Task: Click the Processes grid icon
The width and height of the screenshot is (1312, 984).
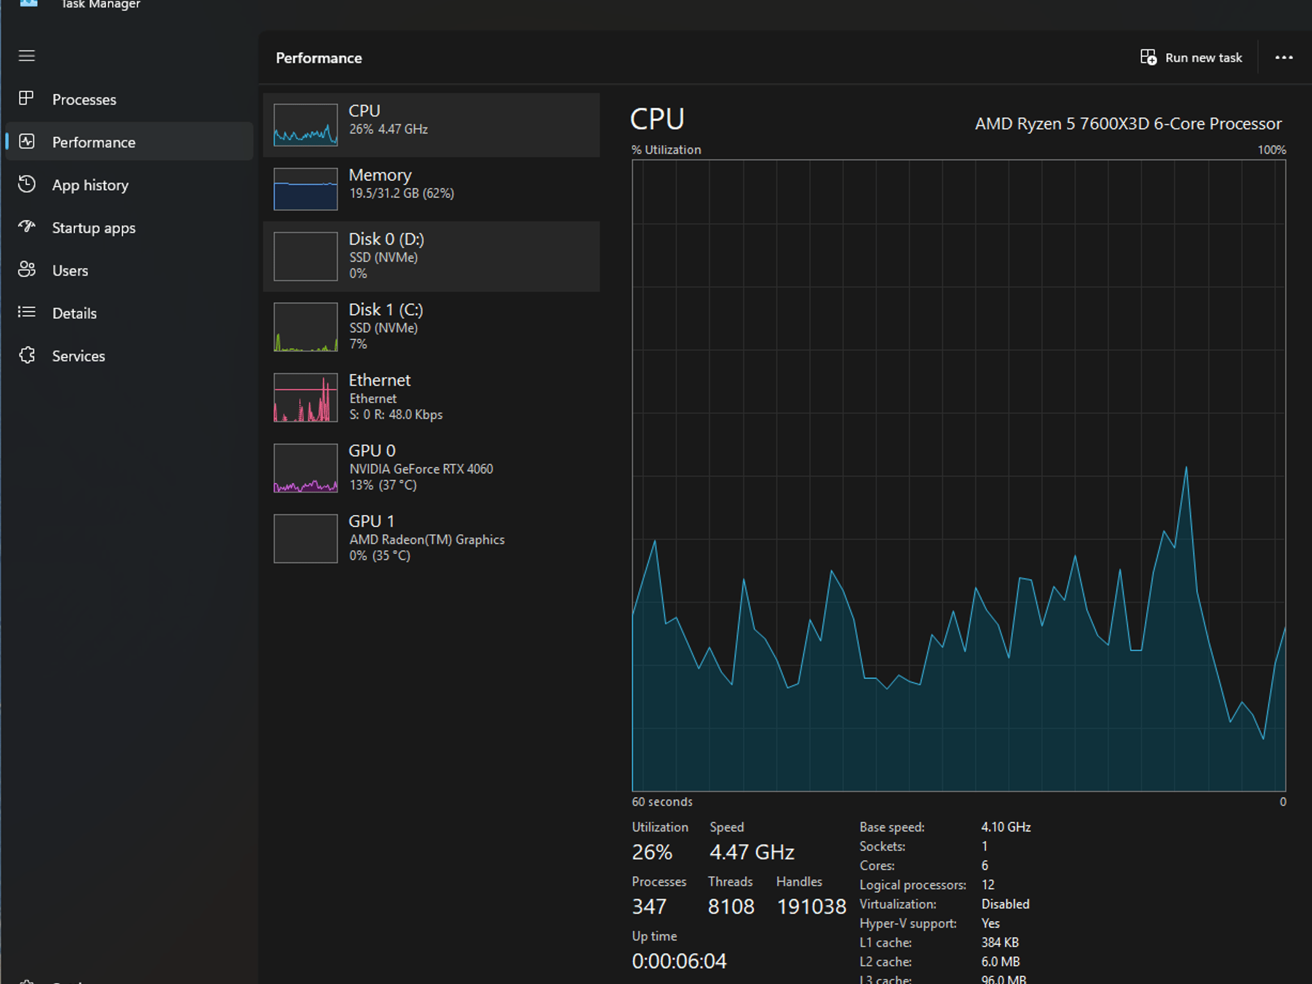Action: tap(26, 99)
